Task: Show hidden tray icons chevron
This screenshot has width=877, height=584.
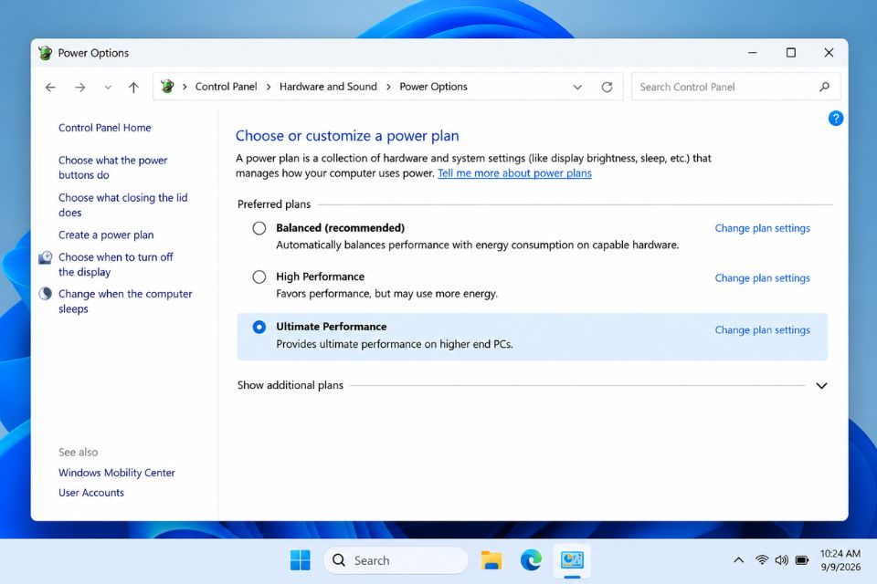Action: (x=739, y=560)
